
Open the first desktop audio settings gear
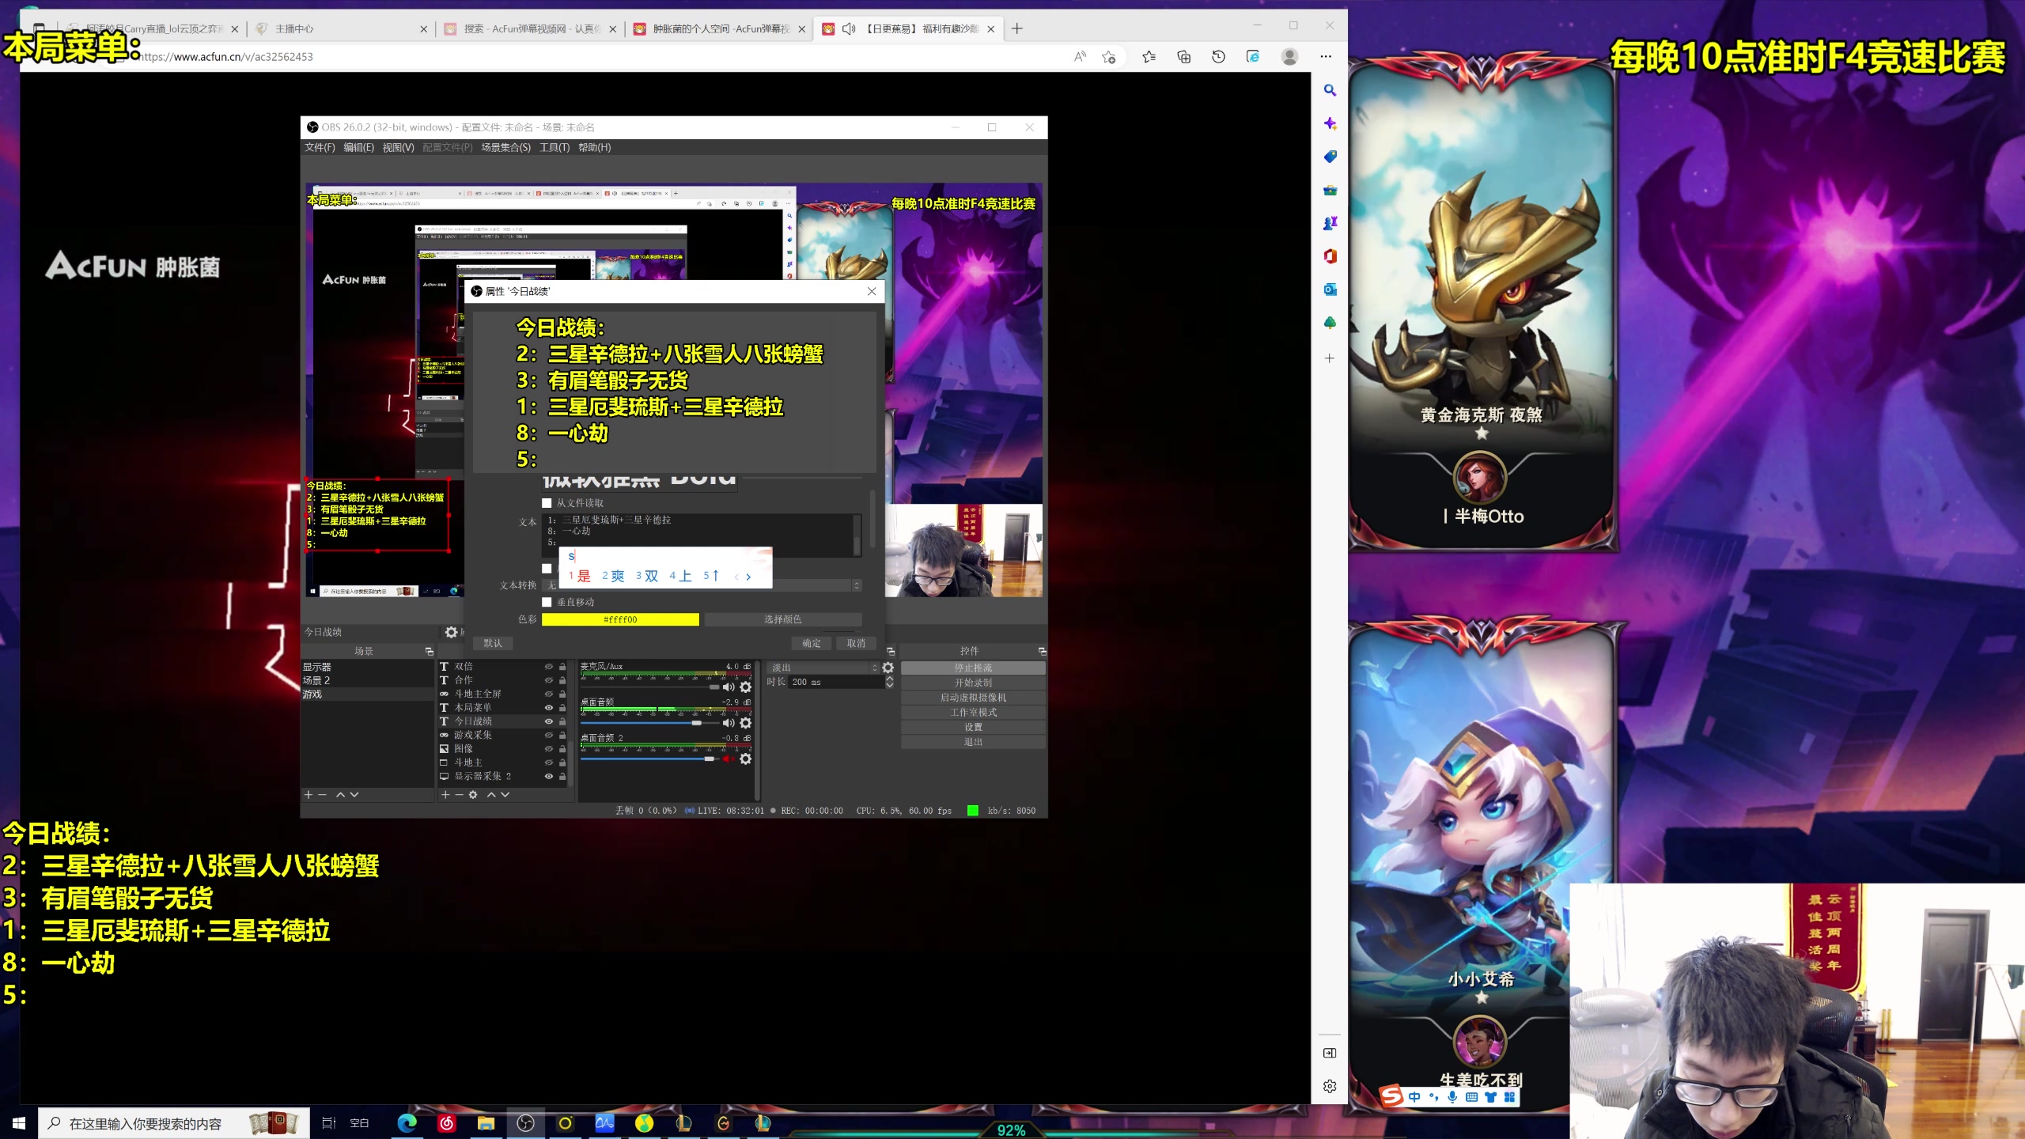click(745, 723)
